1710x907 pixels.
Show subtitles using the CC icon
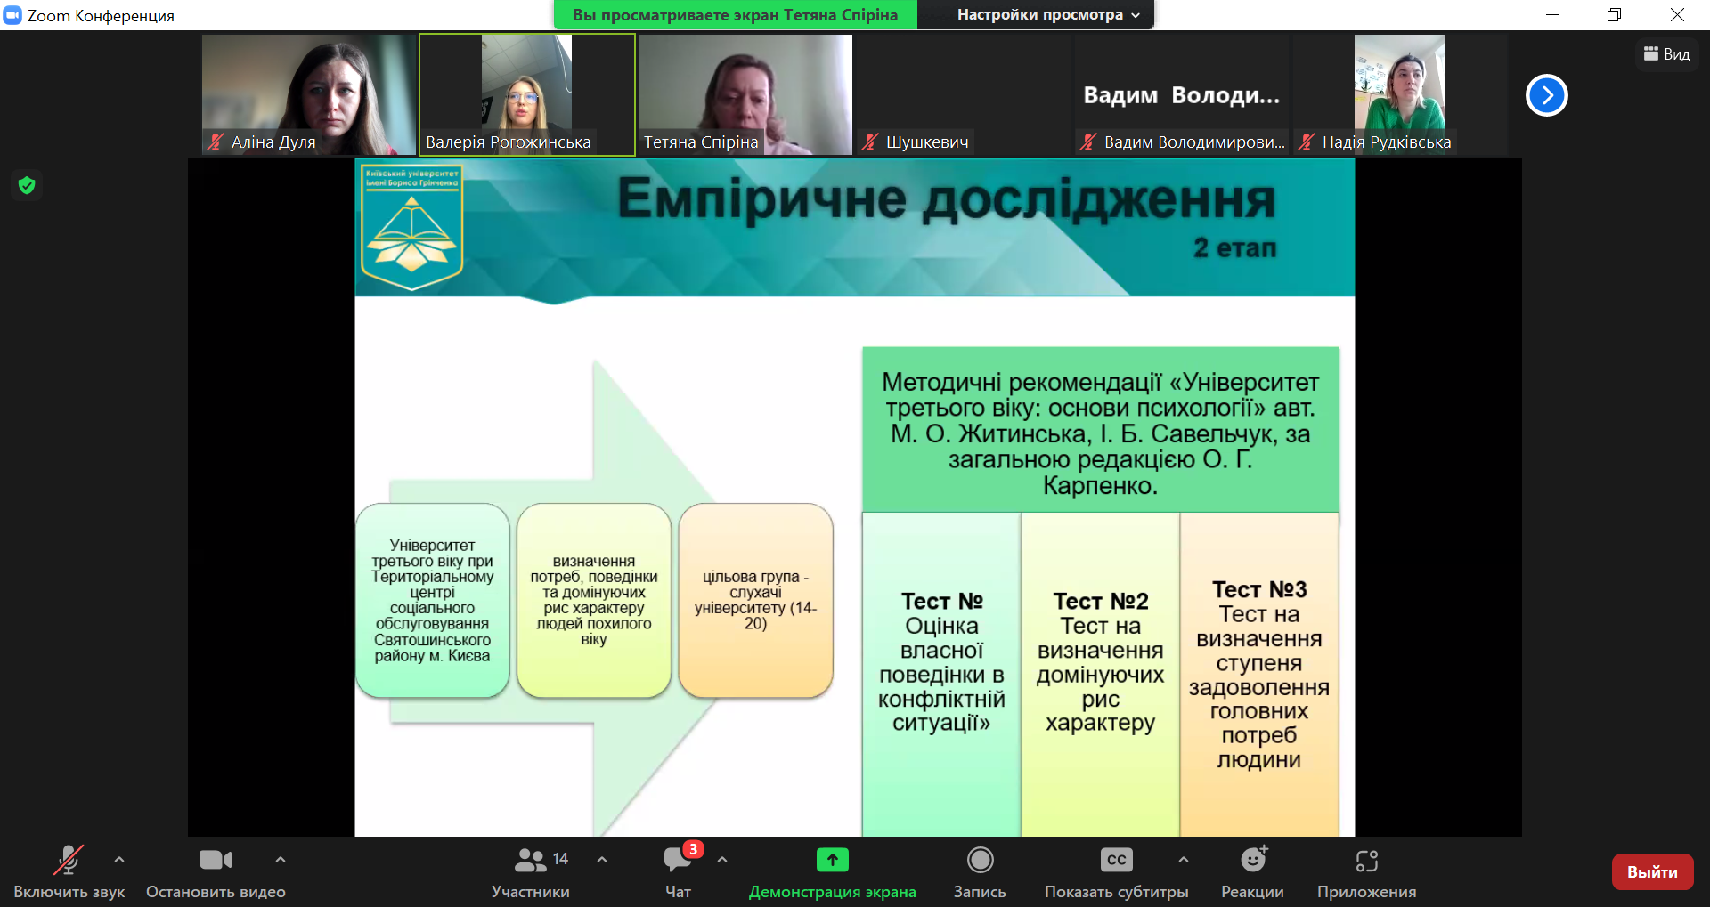1116,861
